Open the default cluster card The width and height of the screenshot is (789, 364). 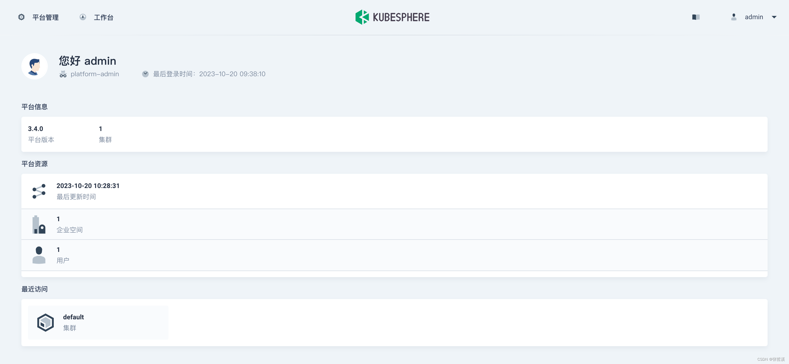point(97,322)
